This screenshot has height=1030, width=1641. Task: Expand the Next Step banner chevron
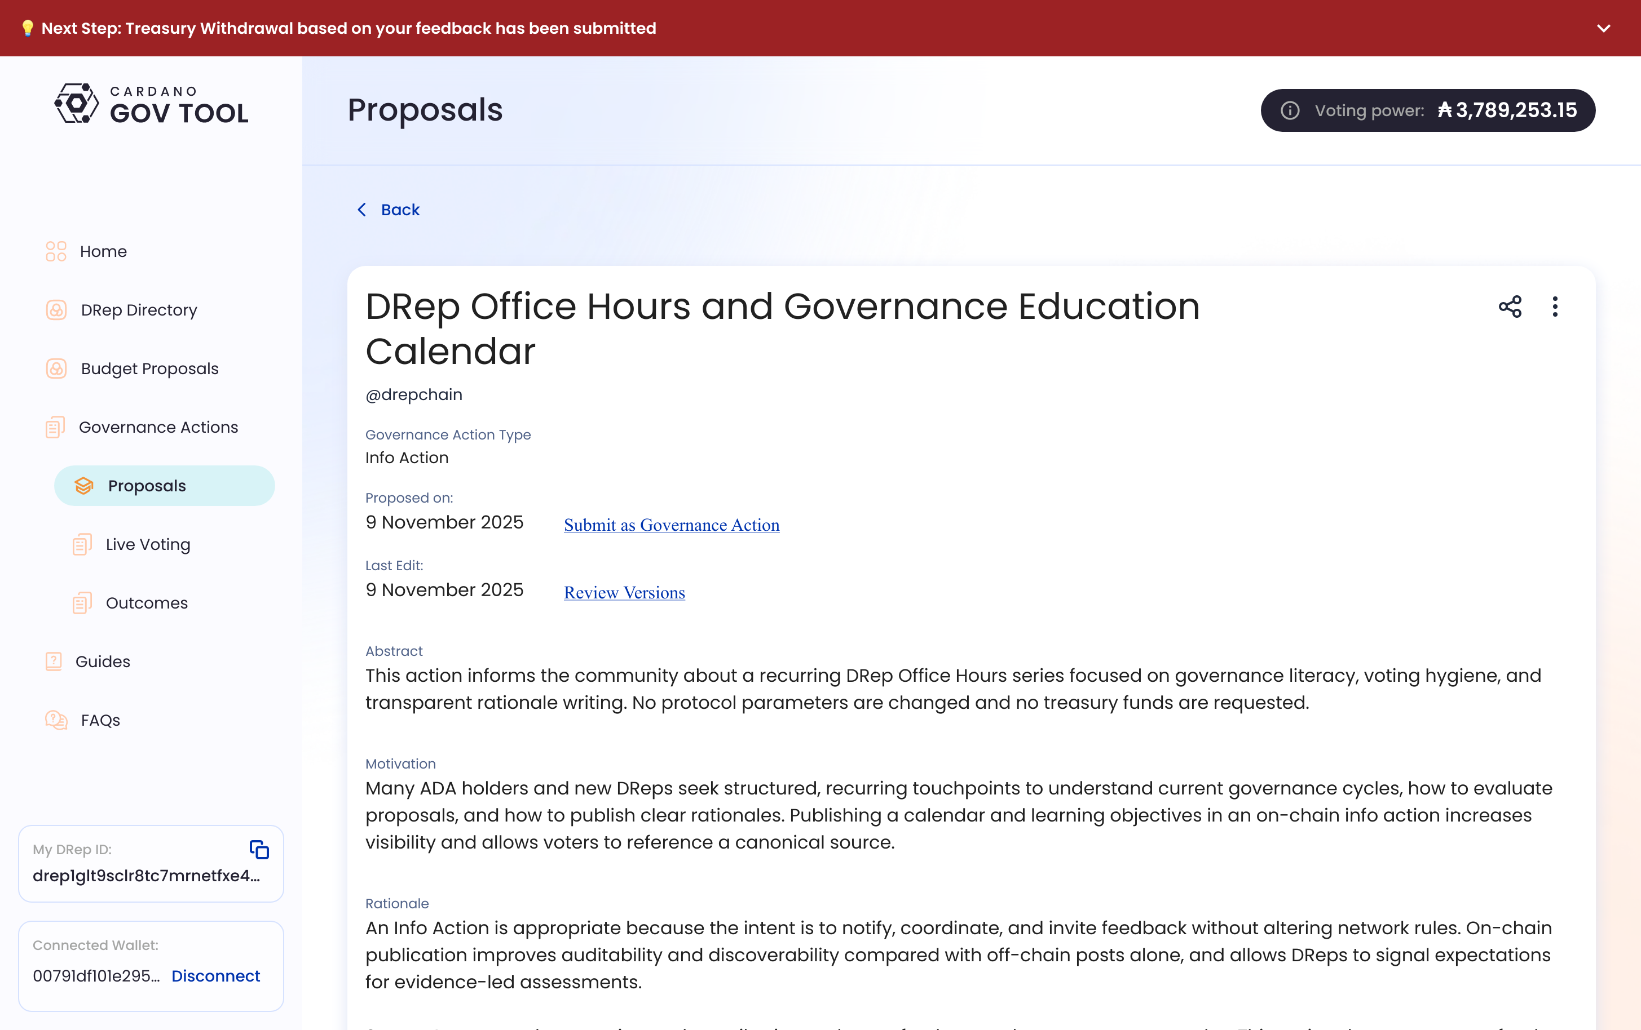coord(1603,28)
